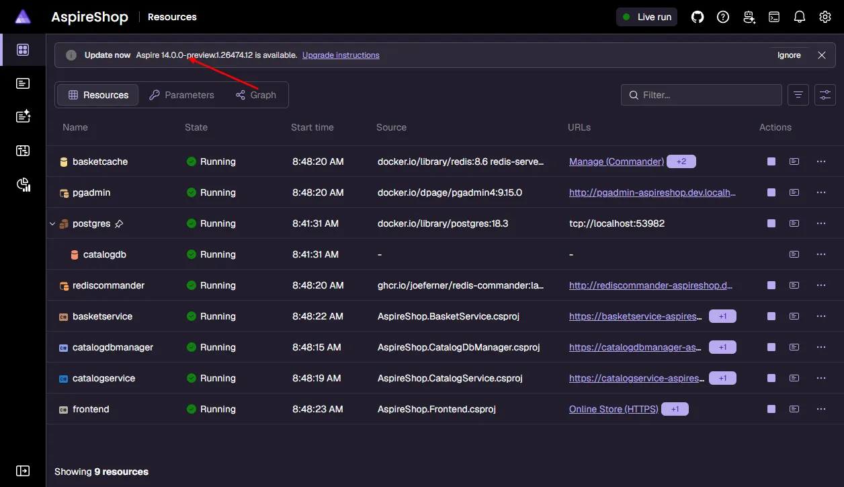Open more actions for catalogdbmanager

(x=820, y=347)
